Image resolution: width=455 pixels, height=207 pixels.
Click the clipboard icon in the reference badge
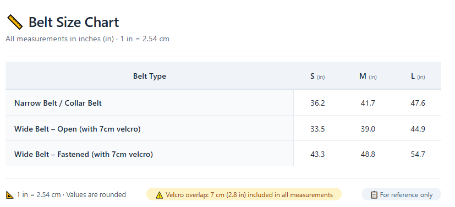click(374, 195)
